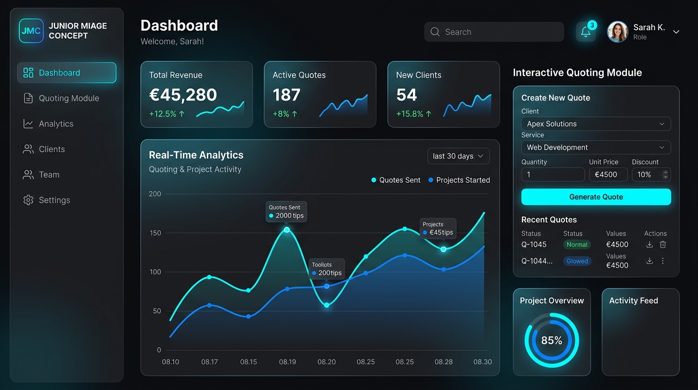Click the Projects €45tips data point
Screen dimensions: 698x390
click(x=443, y=249)
